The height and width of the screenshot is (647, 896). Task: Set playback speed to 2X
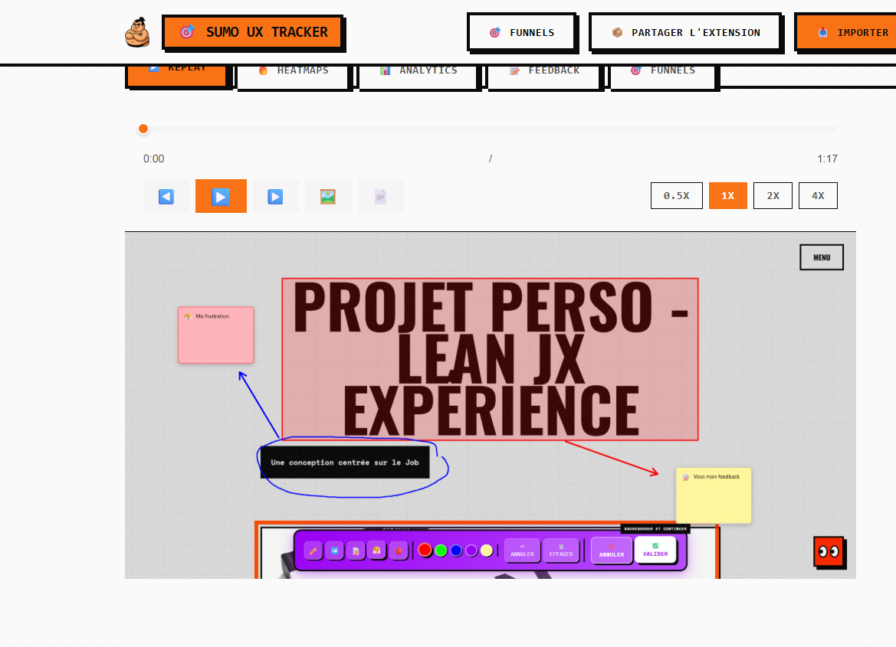pos(773,195)
